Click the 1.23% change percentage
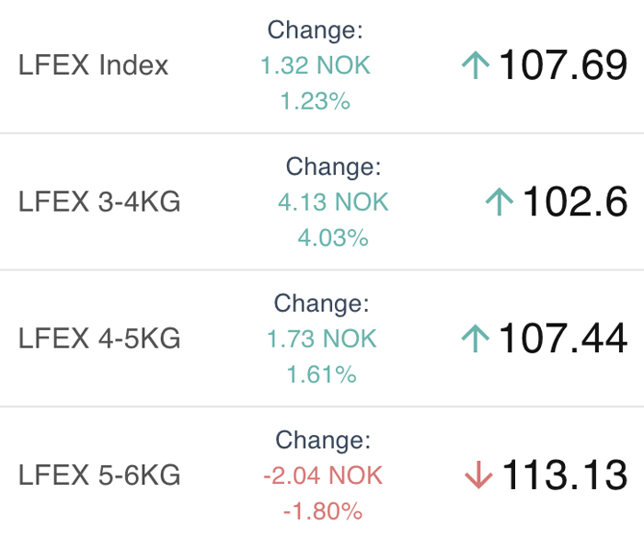Viewport: 644px width, 538px height. click(316, 101)
